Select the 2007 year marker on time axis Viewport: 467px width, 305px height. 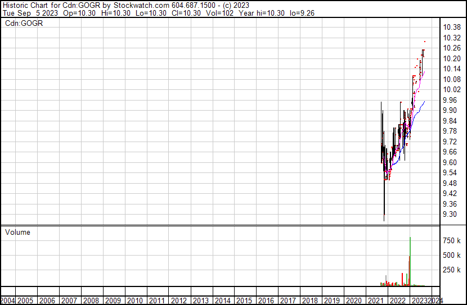coord(70,301)
